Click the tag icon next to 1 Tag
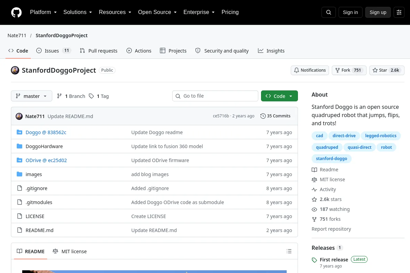 pyautogui.click(x=91, y=96)
